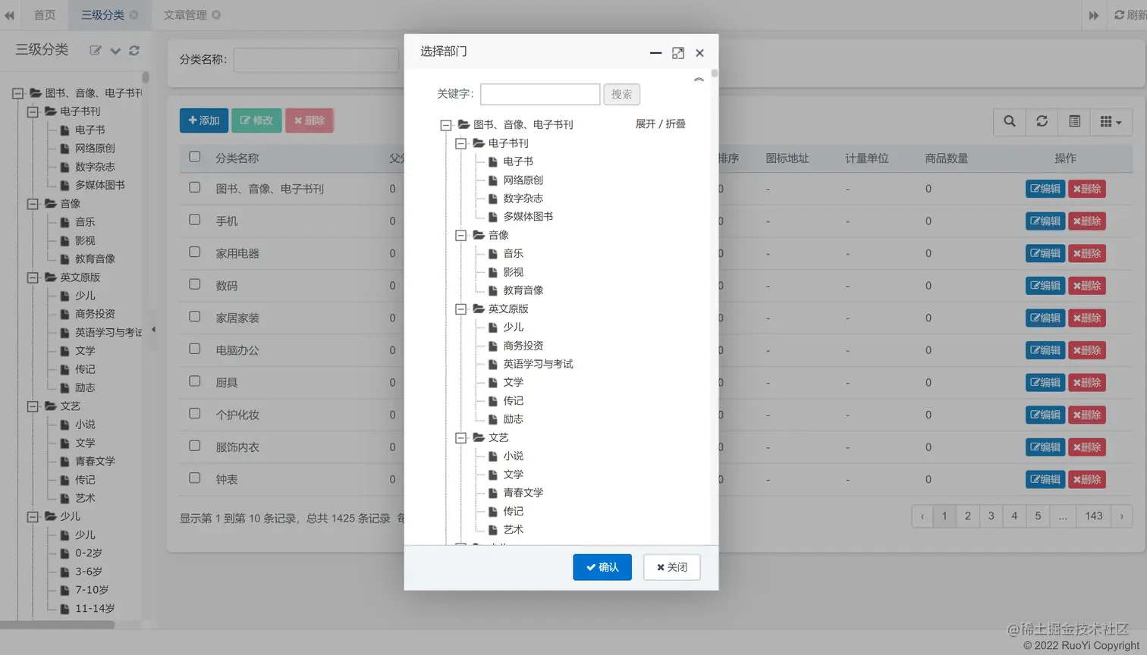
Task: Collapse the dialog search area with the up chevron
Action: click(x=699, y=80)
